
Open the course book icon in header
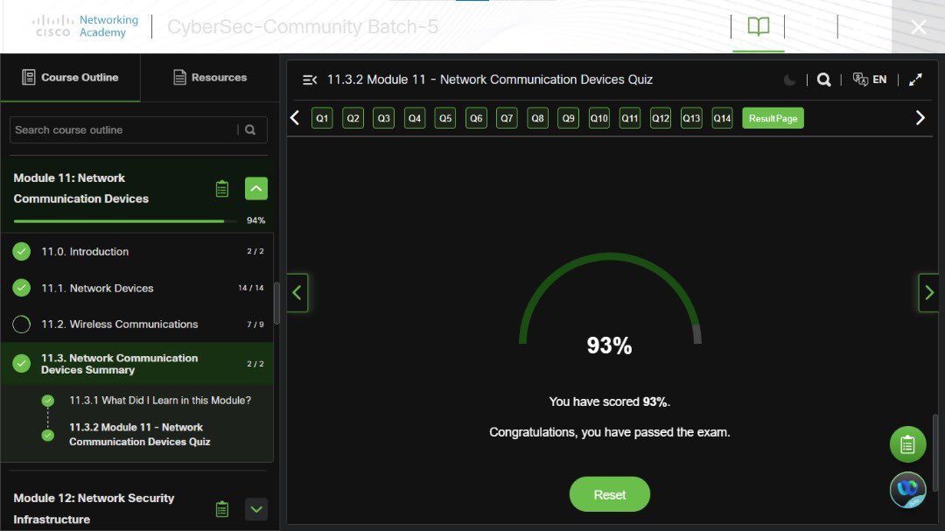758,26
